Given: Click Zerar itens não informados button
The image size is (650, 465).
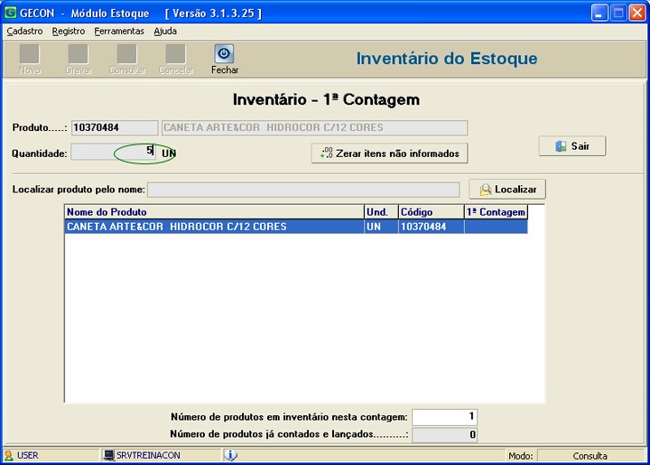Looking at the screenshot, I should pyautogui.click(x=389, y=153).
